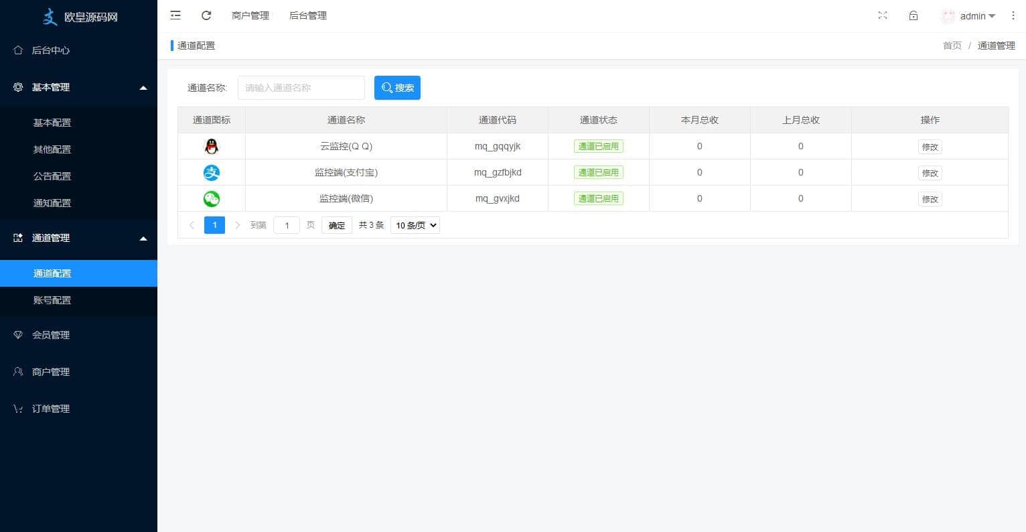Click the Alipay channel icon
The width and height of the screenshot is (1026, 532).
click(x=212, y=173)
